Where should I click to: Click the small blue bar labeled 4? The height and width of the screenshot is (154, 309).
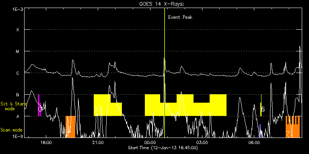point(260,131)
